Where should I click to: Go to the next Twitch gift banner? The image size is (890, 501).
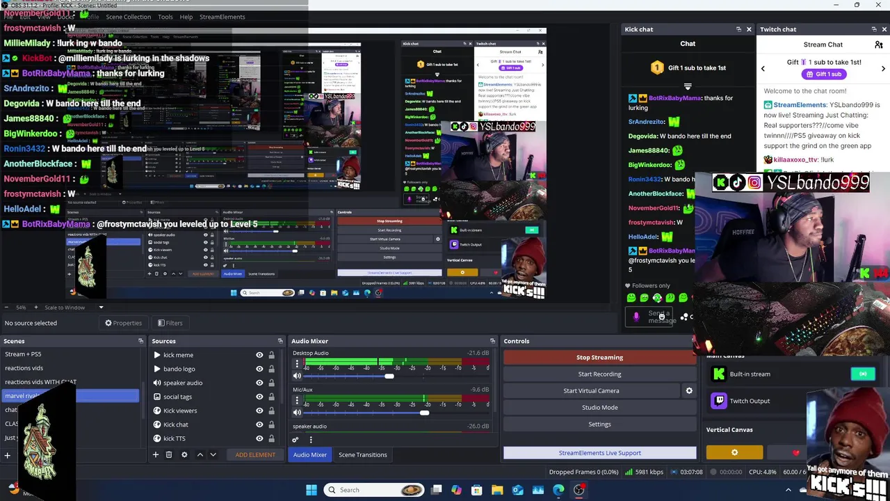[883, 68]
